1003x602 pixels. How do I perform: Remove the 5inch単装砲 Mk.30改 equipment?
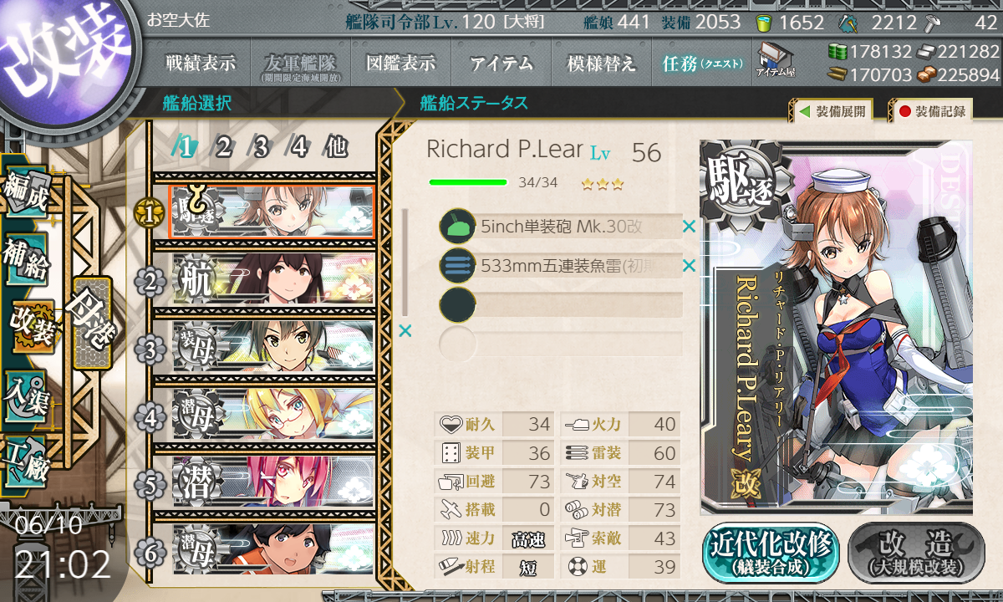689,227
